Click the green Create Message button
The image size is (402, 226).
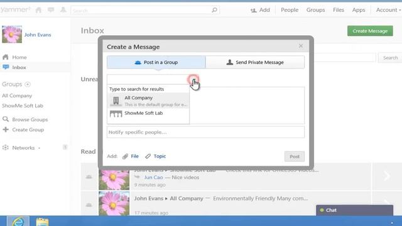pos(370,31)
